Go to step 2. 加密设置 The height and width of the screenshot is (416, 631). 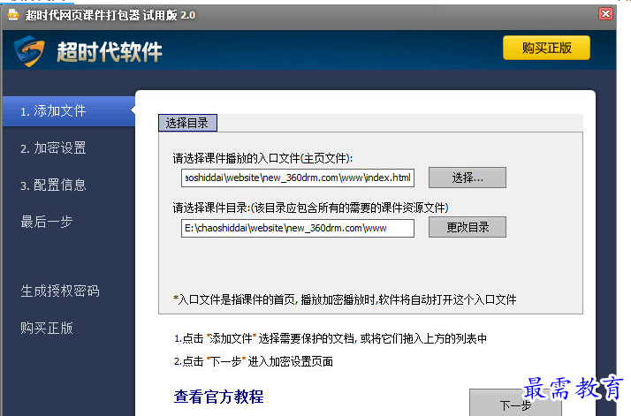[x=53, y=148]
